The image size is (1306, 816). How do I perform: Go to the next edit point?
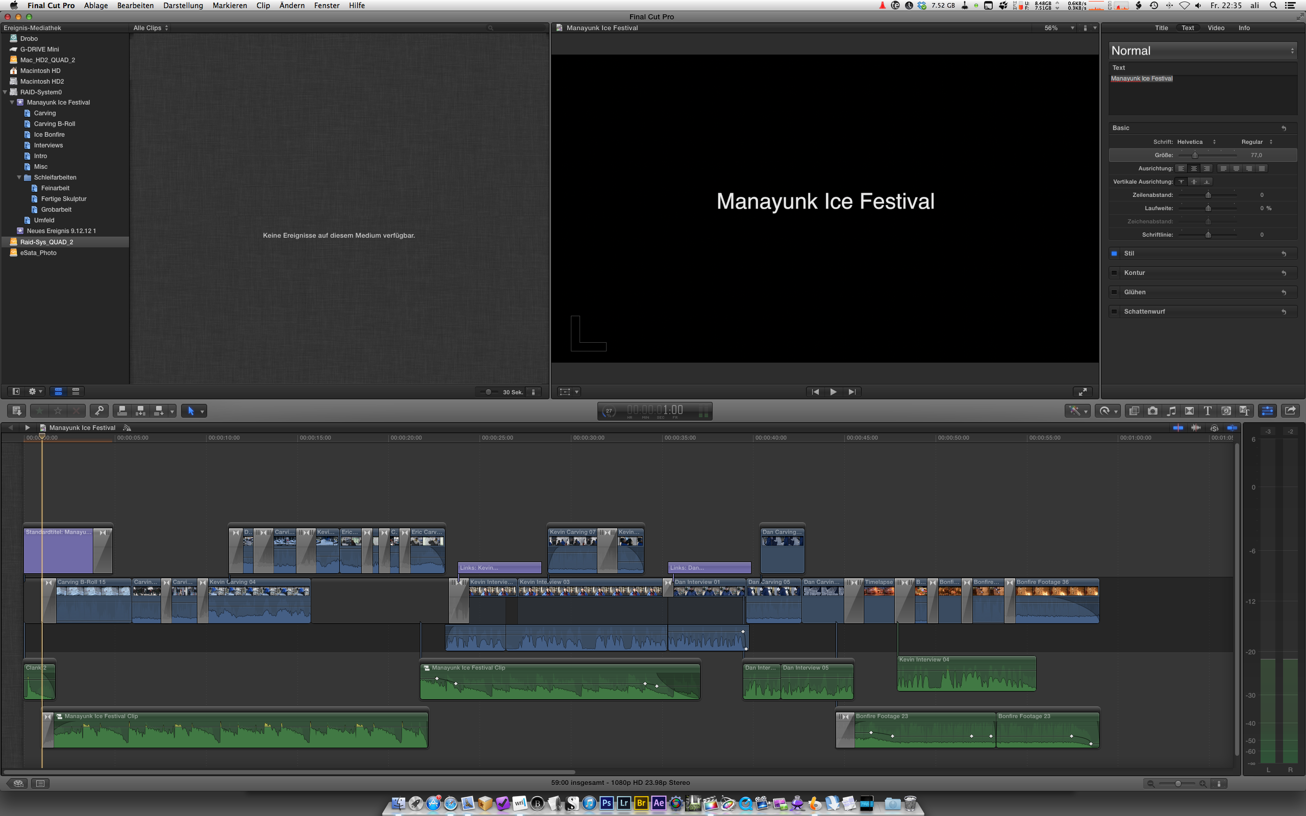tap(851, 392)
